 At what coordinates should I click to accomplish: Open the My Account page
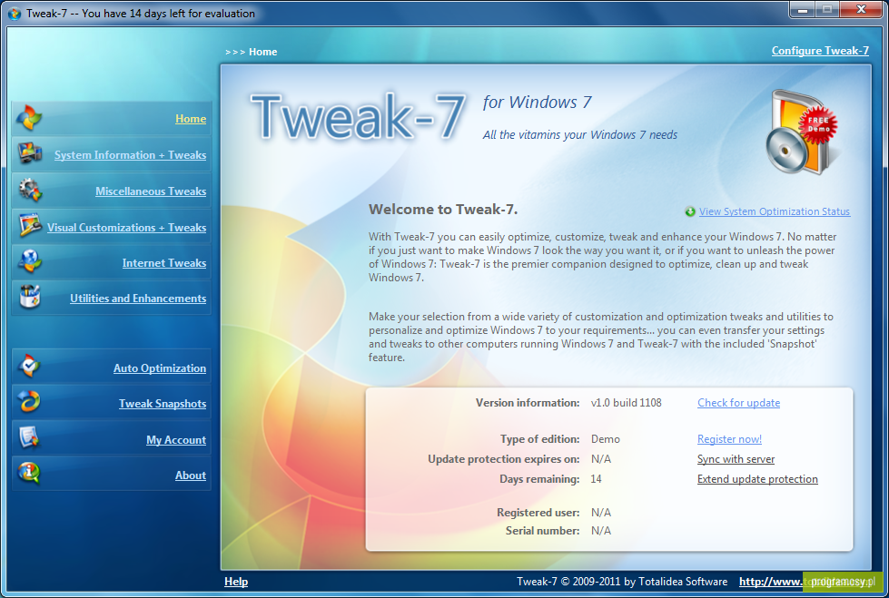(x=176, y=440)
